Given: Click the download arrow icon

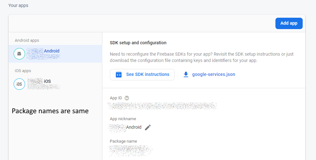Looking at the screenshot, I should 186,75.
